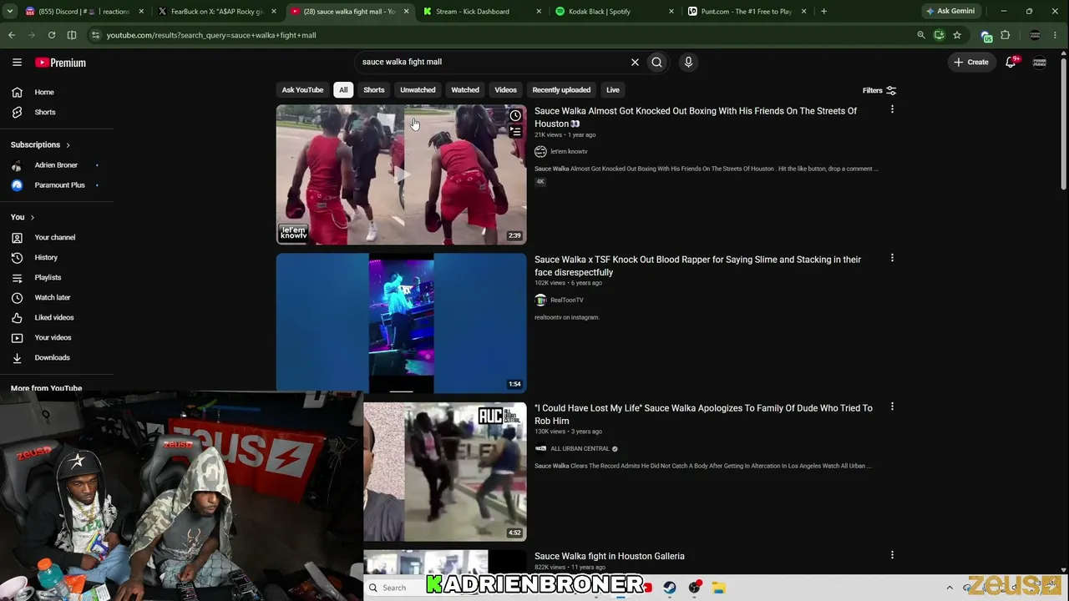This screenshot has width=1069, height=601.
Task: Clear the YouTube search query
Action: (x=635, y=62)
